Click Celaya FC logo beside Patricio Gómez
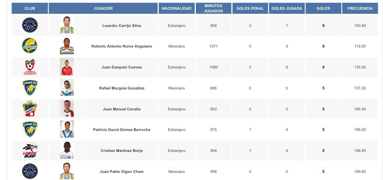This screenshot has width=383, height=180. 30,129
